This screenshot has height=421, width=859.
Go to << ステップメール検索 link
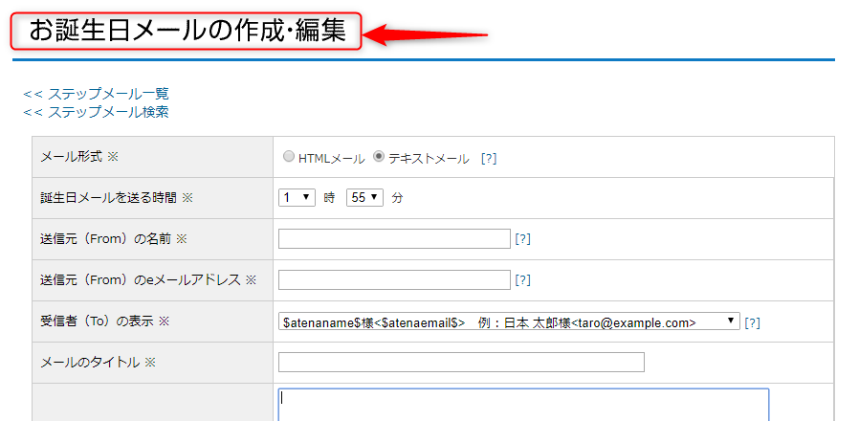pos(96,112)
